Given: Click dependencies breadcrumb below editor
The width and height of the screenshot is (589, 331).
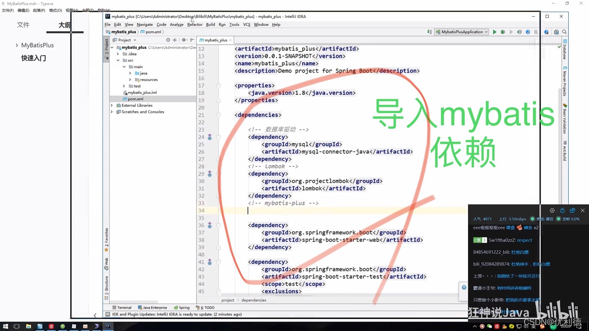Looking at the screenshot, I should point(254,300).
